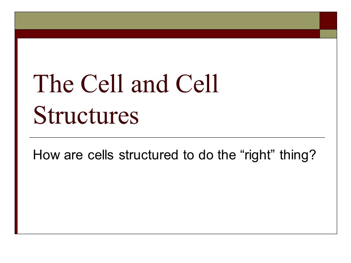Select the dark red square in the top-right corner
Viewport: 351px width, 263px height.
point(328,20)
